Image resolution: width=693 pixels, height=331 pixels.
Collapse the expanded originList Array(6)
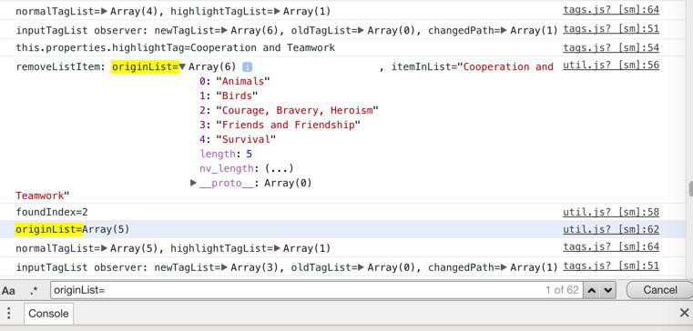[182, 67]
